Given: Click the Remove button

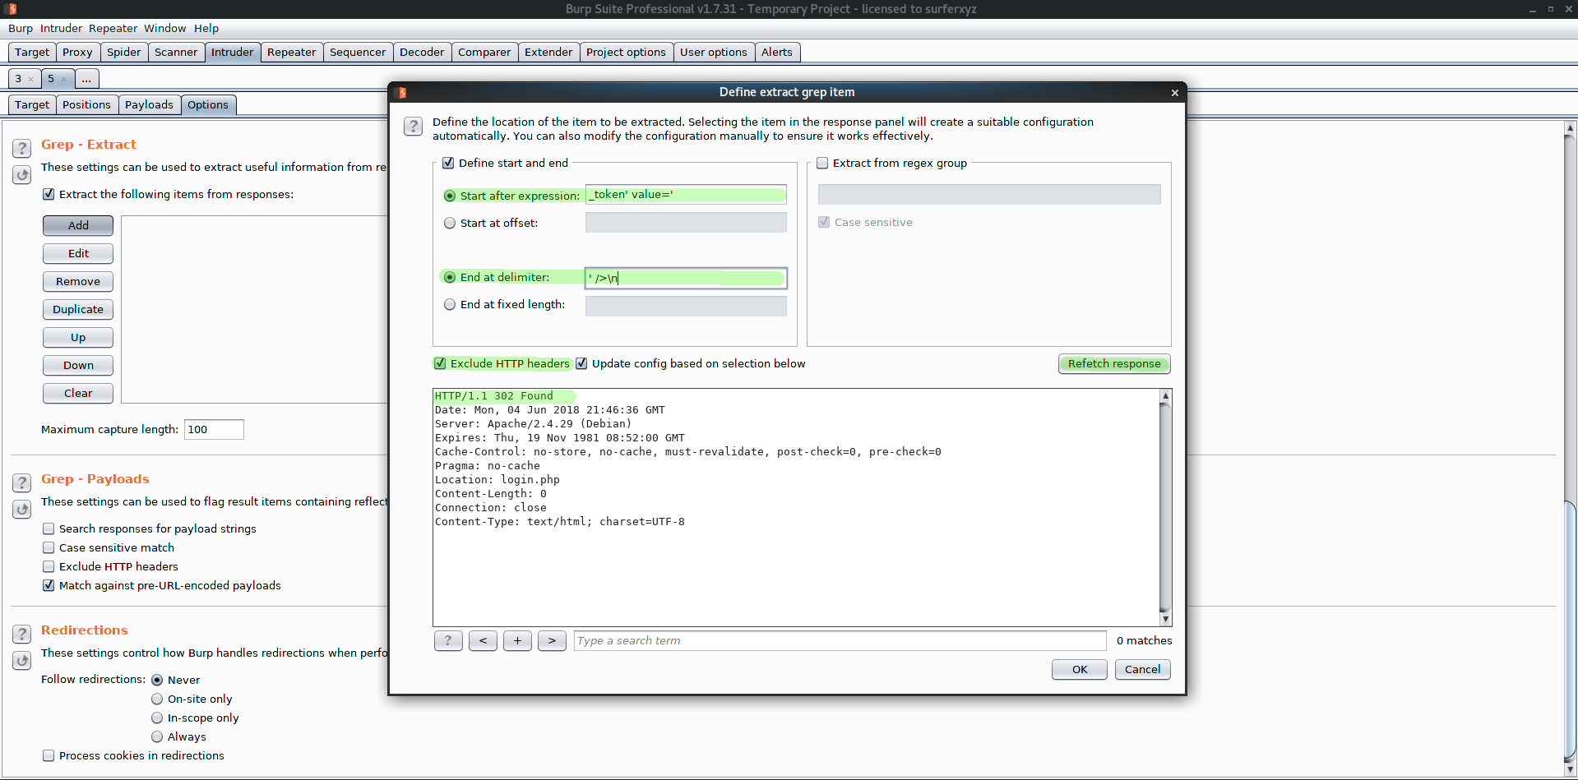Looking at the screenshot, I should click(78, 281).
